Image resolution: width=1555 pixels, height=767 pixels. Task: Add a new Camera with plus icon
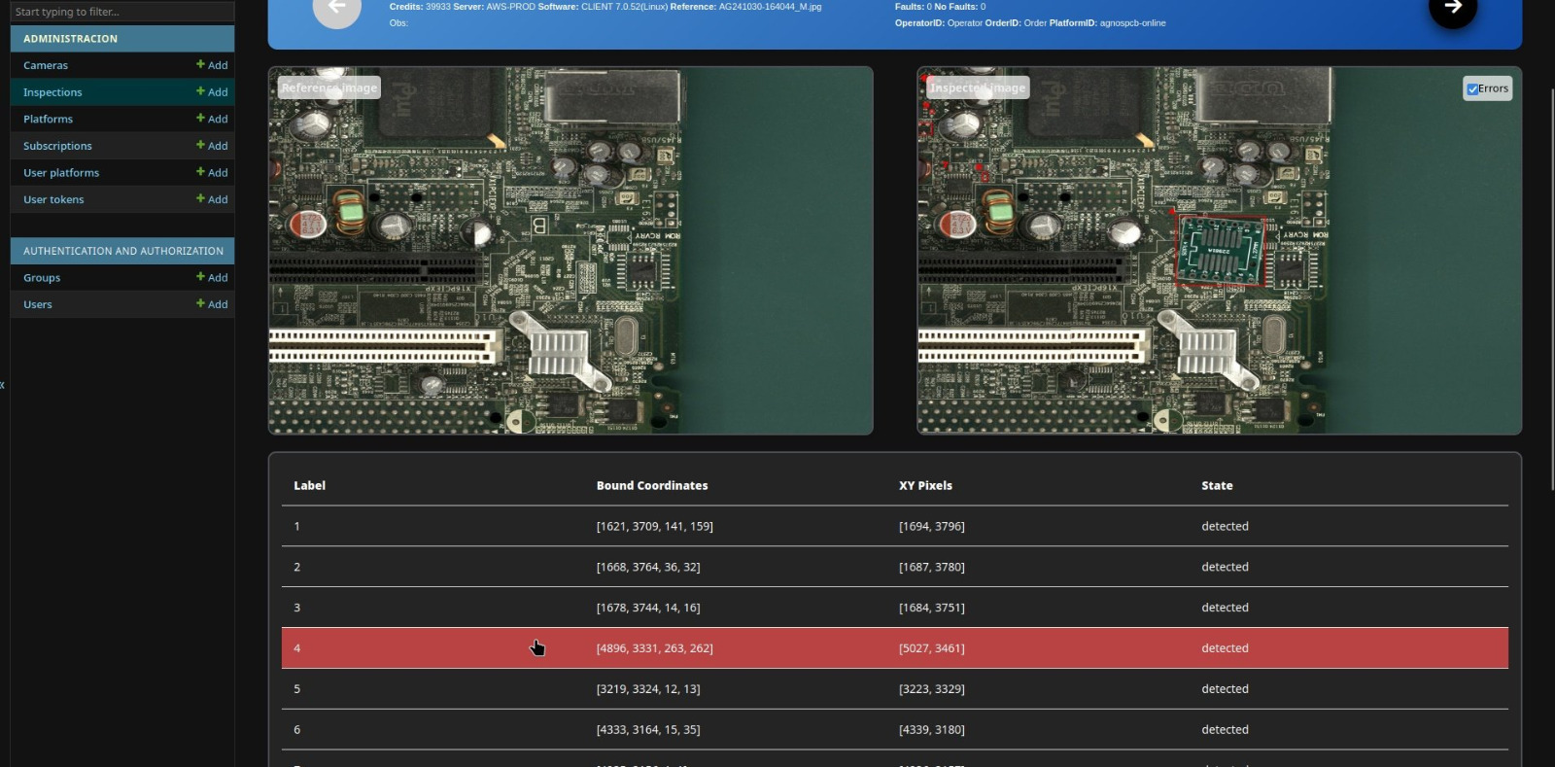pyautogui.click(x=212, y=65)
